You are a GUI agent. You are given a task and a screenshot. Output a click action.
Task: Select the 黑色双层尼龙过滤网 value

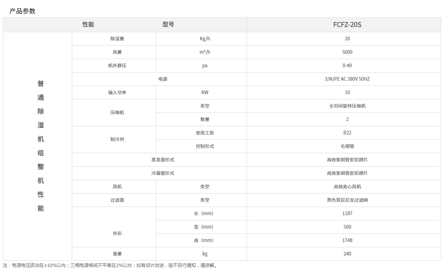point(347,200)
